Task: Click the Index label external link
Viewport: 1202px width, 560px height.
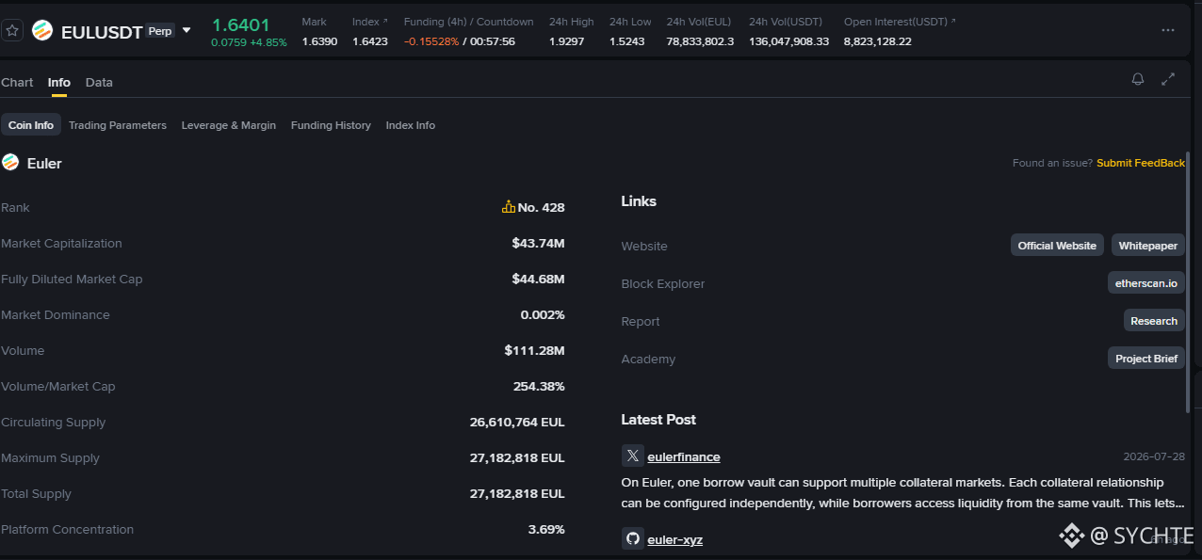Action: click(370, 21)
